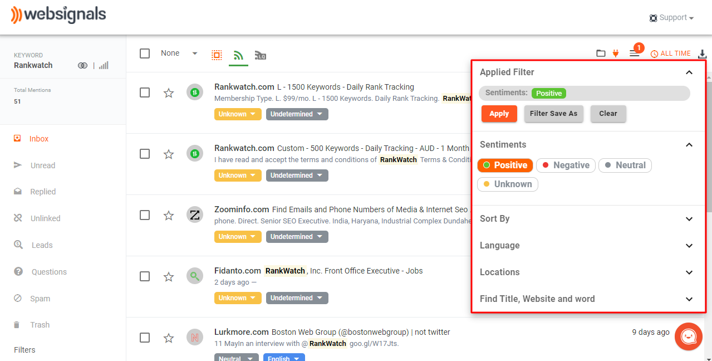Select the Negative sentiment filter chip

566,165
